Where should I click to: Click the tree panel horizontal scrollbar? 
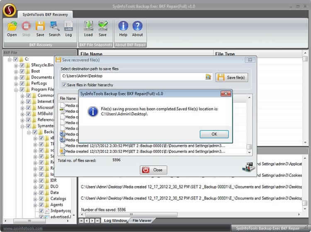(x=29, y=221)
